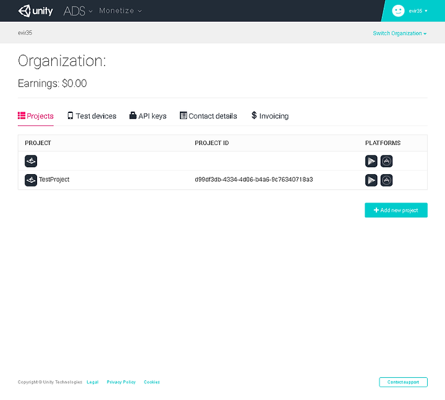445x400 pixels.
Task: Click the unnamed project's icon in first row
Action: tap(31, 161)
